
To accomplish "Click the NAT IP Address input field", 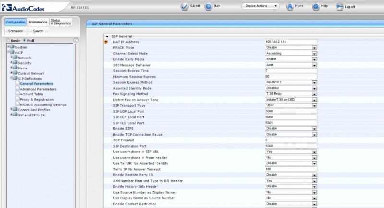I will pos(291,42).
